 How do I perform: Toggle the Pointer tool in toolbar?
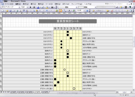click(x=60, y=11)
